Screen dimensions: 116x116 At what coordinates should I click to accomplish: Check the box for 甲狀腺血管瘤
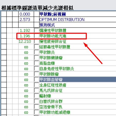[x=37, y=80]
